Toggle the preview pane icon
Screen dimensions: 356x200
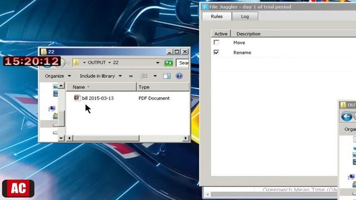(x=167, y=76)
